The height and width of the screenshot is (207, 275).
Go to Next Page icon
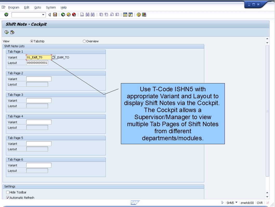coord(112,15)
